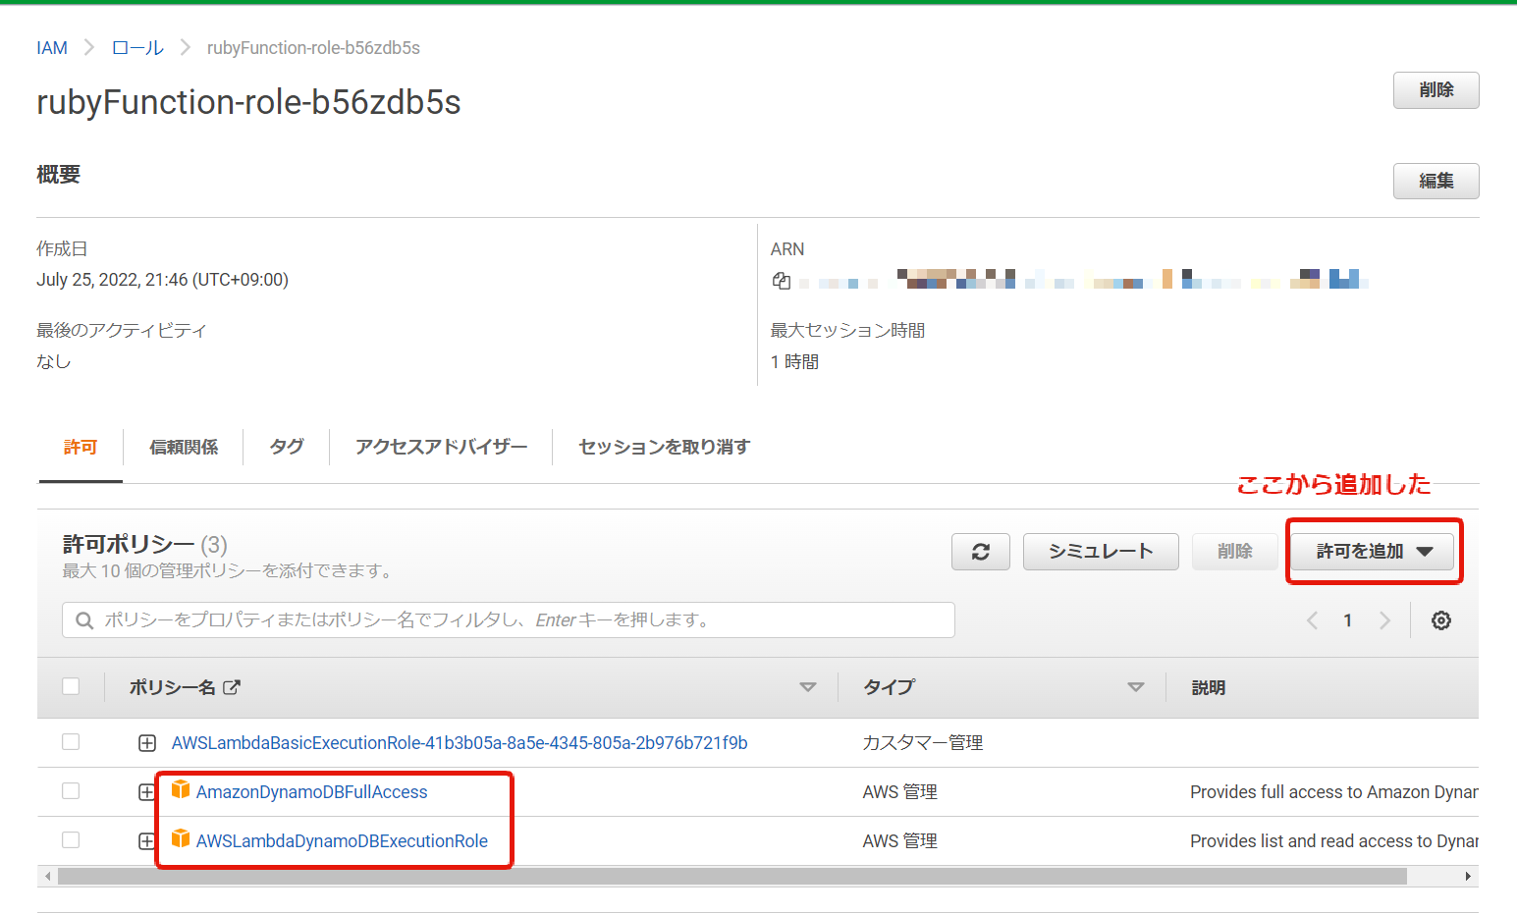Select the AmazonDynamoDBFullAccess row checkbox
Screen dimensions: 1517x914
pos(71,791)
